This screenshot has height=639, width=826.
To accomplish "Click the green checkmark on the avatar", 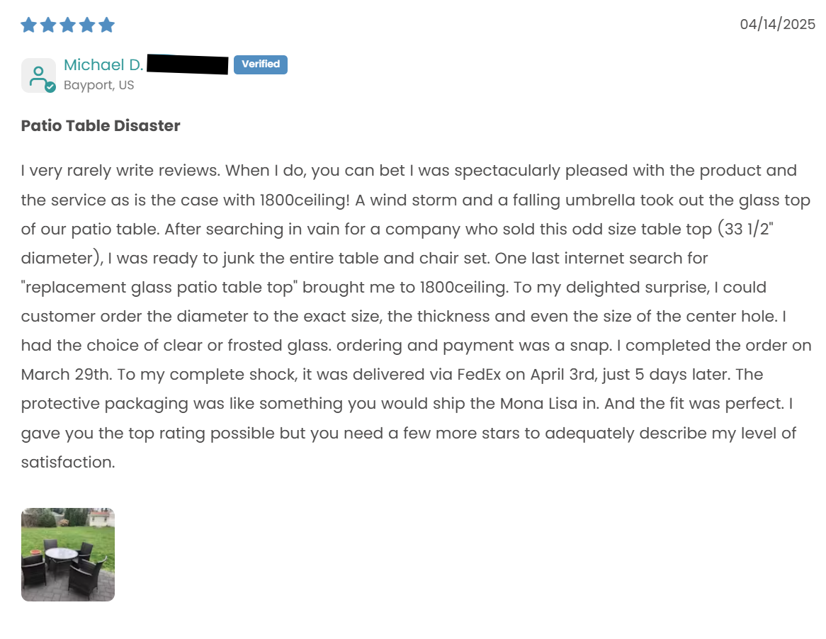I will point(50,87).
